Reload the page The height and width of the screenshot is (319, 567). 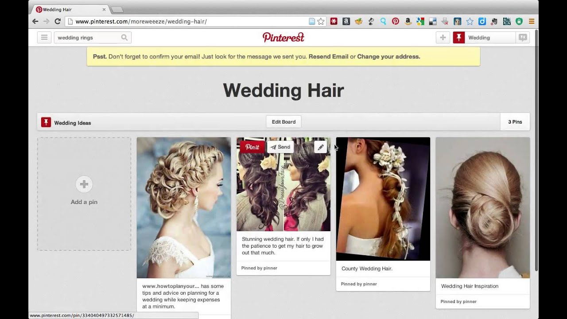click(58, 21)
